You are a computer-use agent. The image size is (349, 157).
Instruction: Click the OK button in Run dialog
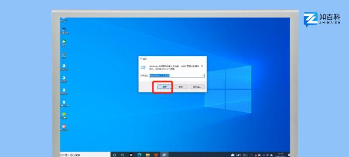pyautogui.click(x=164, y=87)
